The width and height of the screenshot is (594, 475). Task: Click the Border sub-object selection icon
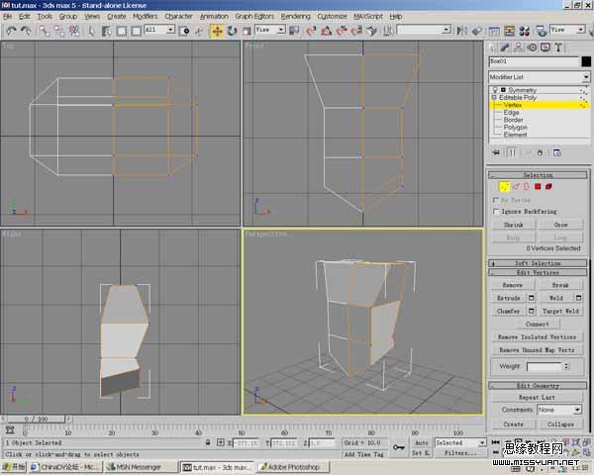(x=527, y=186)
